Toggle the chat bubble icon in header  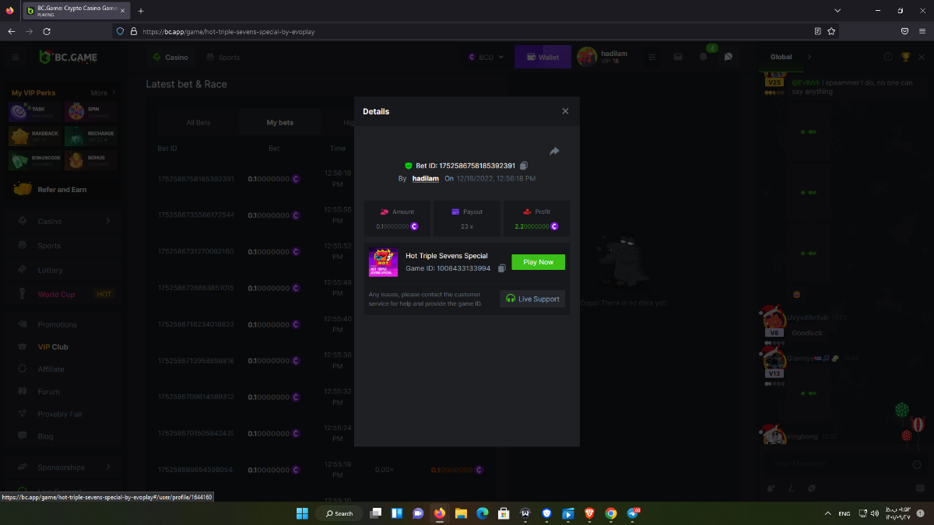[729, 57]
